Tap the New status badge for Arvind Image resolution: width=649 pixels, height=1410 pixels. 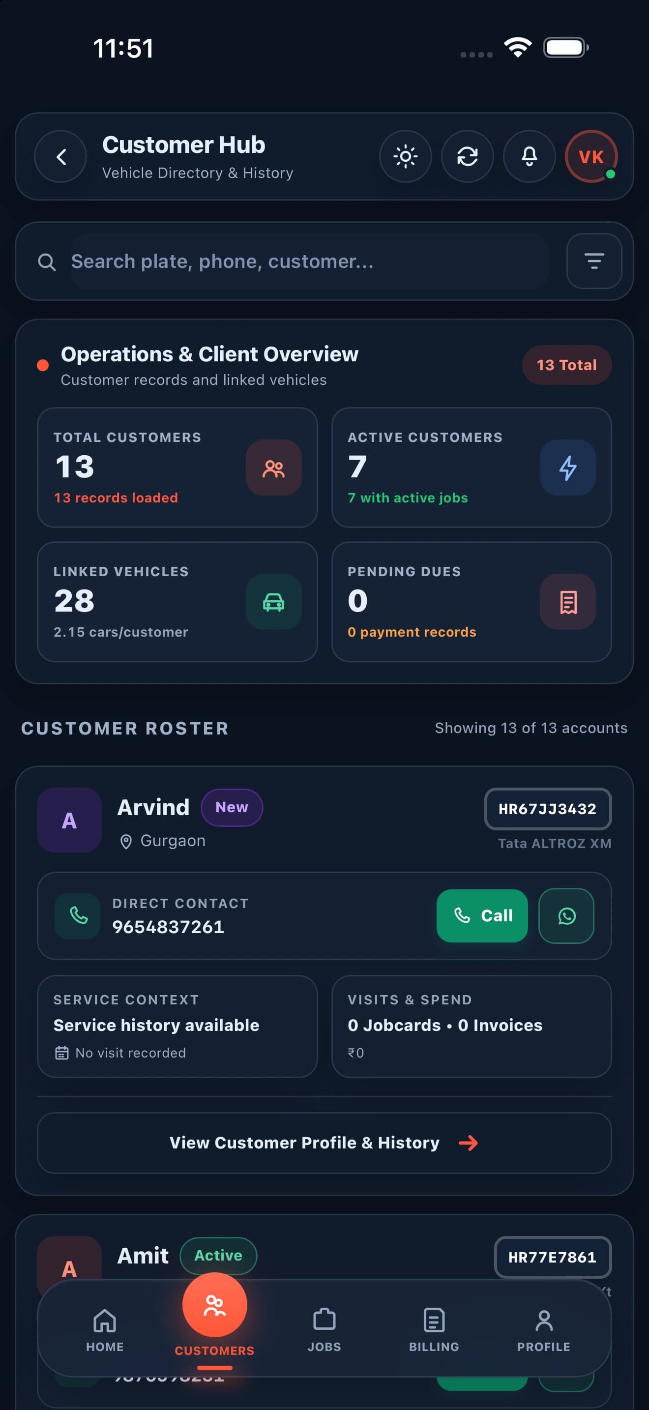click(232, 807)
